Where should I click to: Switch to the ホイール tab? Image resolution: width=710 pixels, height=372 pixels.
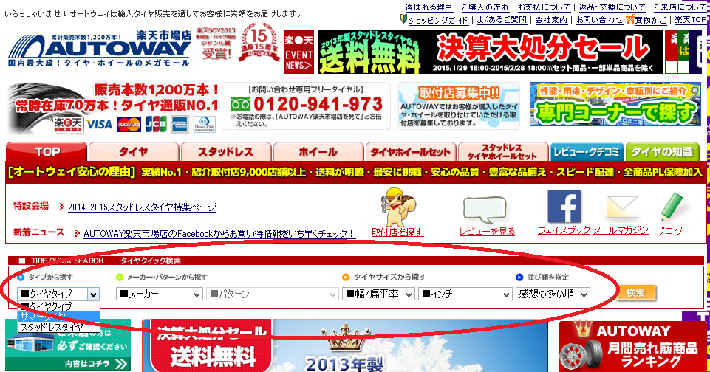[318, 152]
